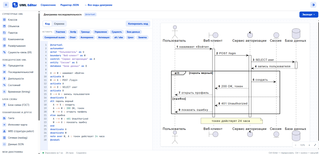
Task: Click the 133% zoom level value
Action: 302,145
